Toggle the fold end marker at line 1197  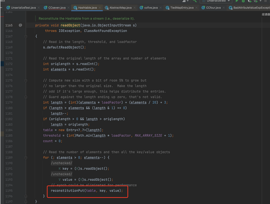point(26,201)
